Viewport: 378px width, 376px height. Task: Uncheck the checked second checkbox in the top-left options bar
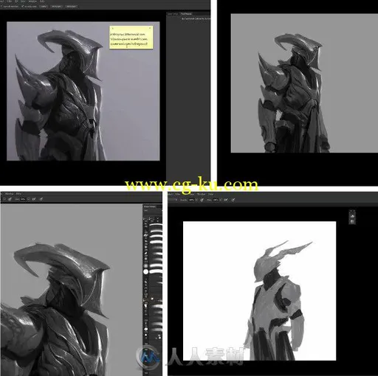(x=22, y=7)
